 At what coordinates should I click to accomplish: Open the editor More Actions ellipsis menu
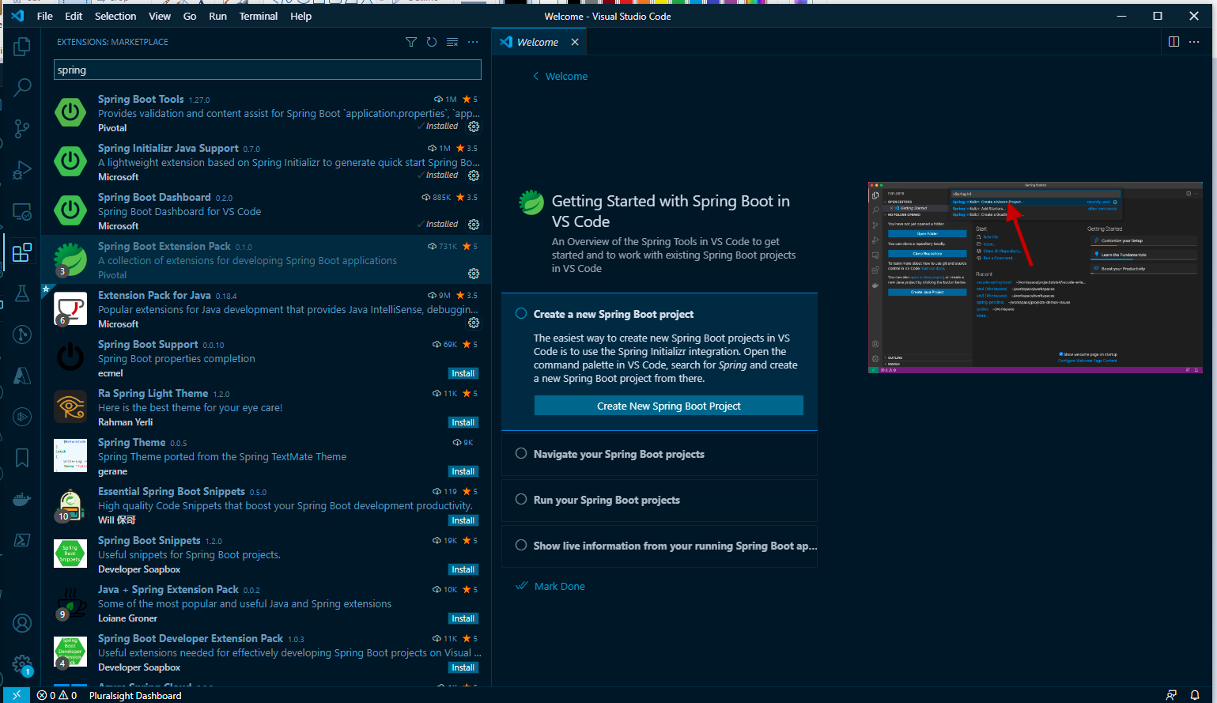pyautogui.click(x=1194, y=42)
